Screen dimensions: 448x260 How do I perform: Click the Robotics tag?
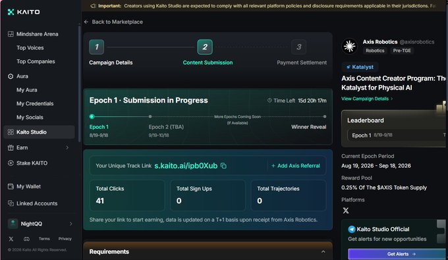click(375, 51)
